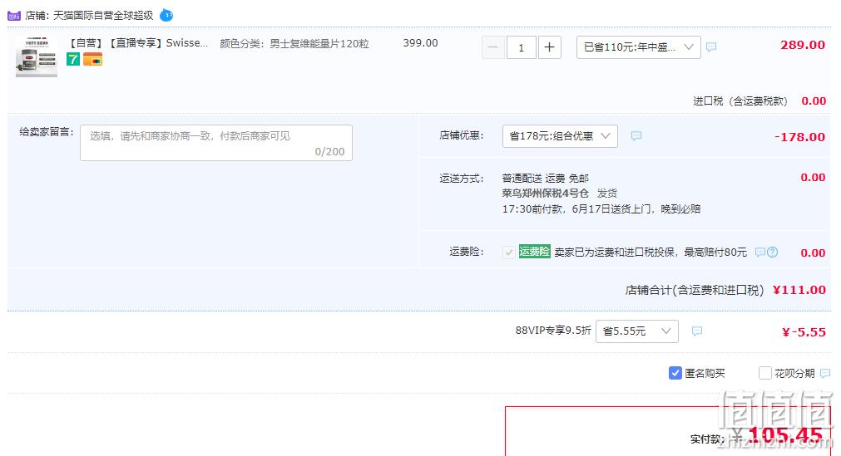The height and width of the screenshot is (456, 841).
Task: Click the quantity input field showing 1
Action: 522,47
